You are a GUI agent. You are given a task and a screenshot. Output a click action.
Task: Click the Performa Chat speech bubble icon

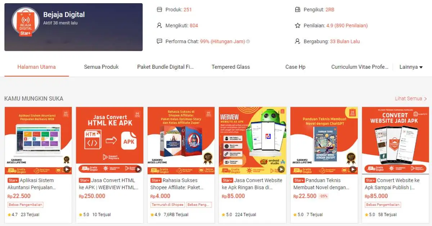(159, 41)
